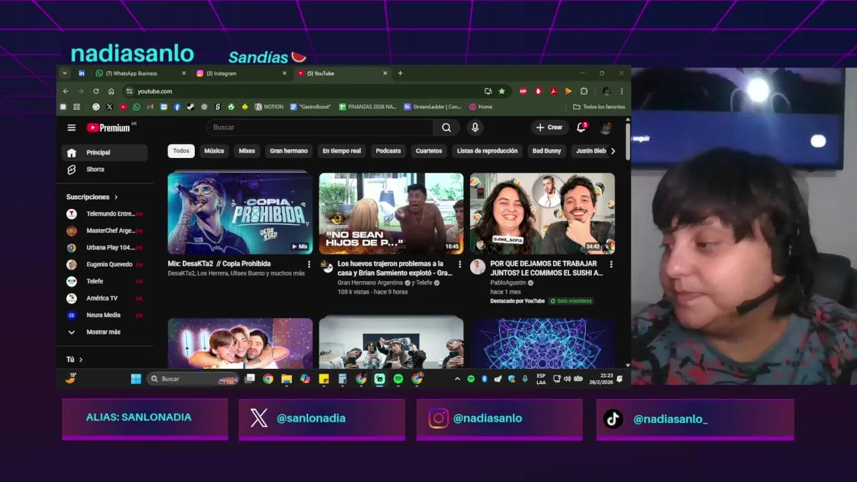This screenshot has height=482, width=857.
Task: Open Spotify from the taskbar
Action: (x=398, y=379)
